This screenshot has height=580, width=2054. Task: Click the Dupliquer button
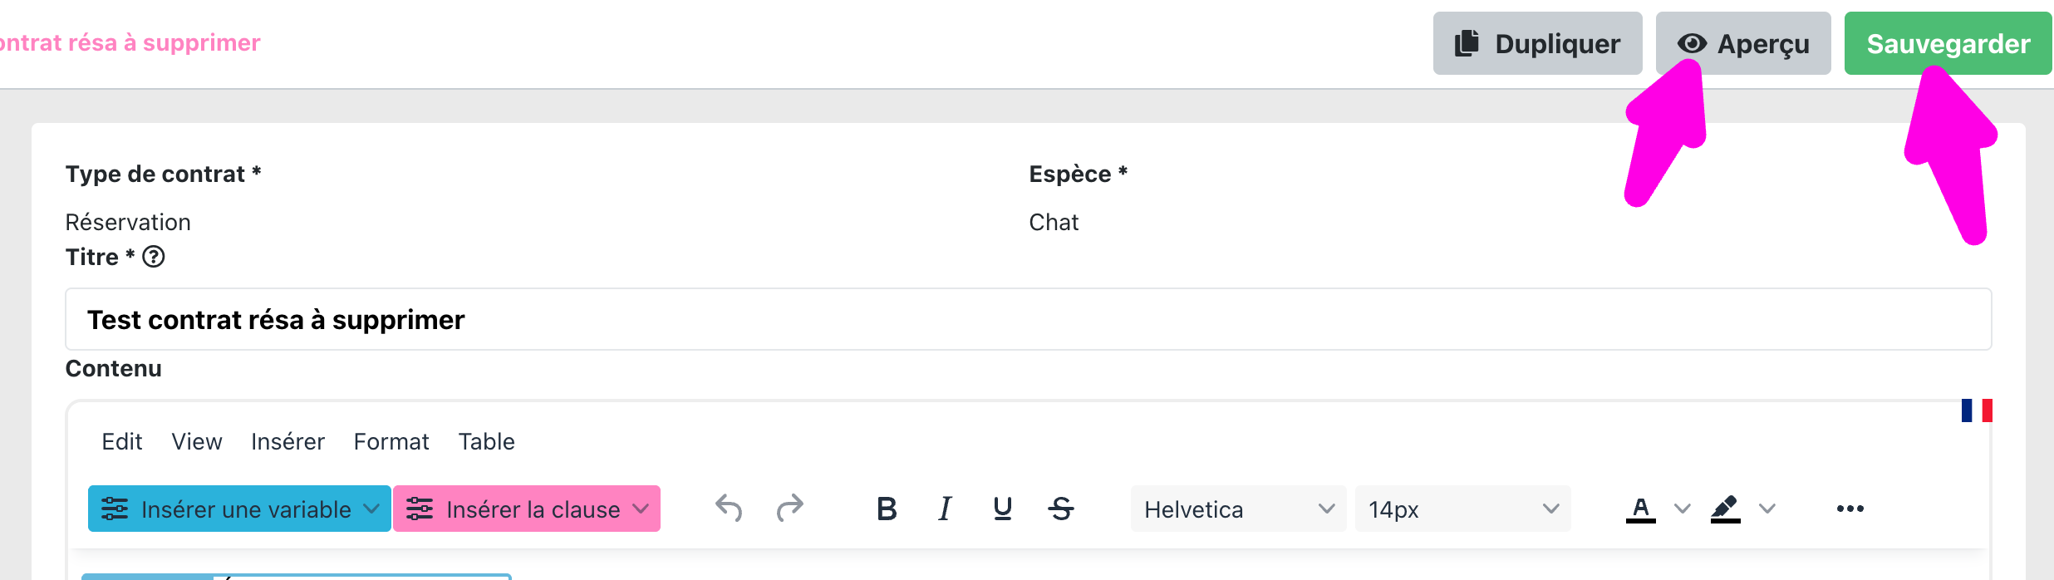tap(1537, 43)
